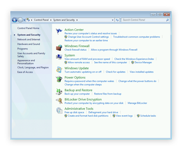Click the shield beside Allow remote access
Viewport: 182px width, 150px height.
point(66,62)
